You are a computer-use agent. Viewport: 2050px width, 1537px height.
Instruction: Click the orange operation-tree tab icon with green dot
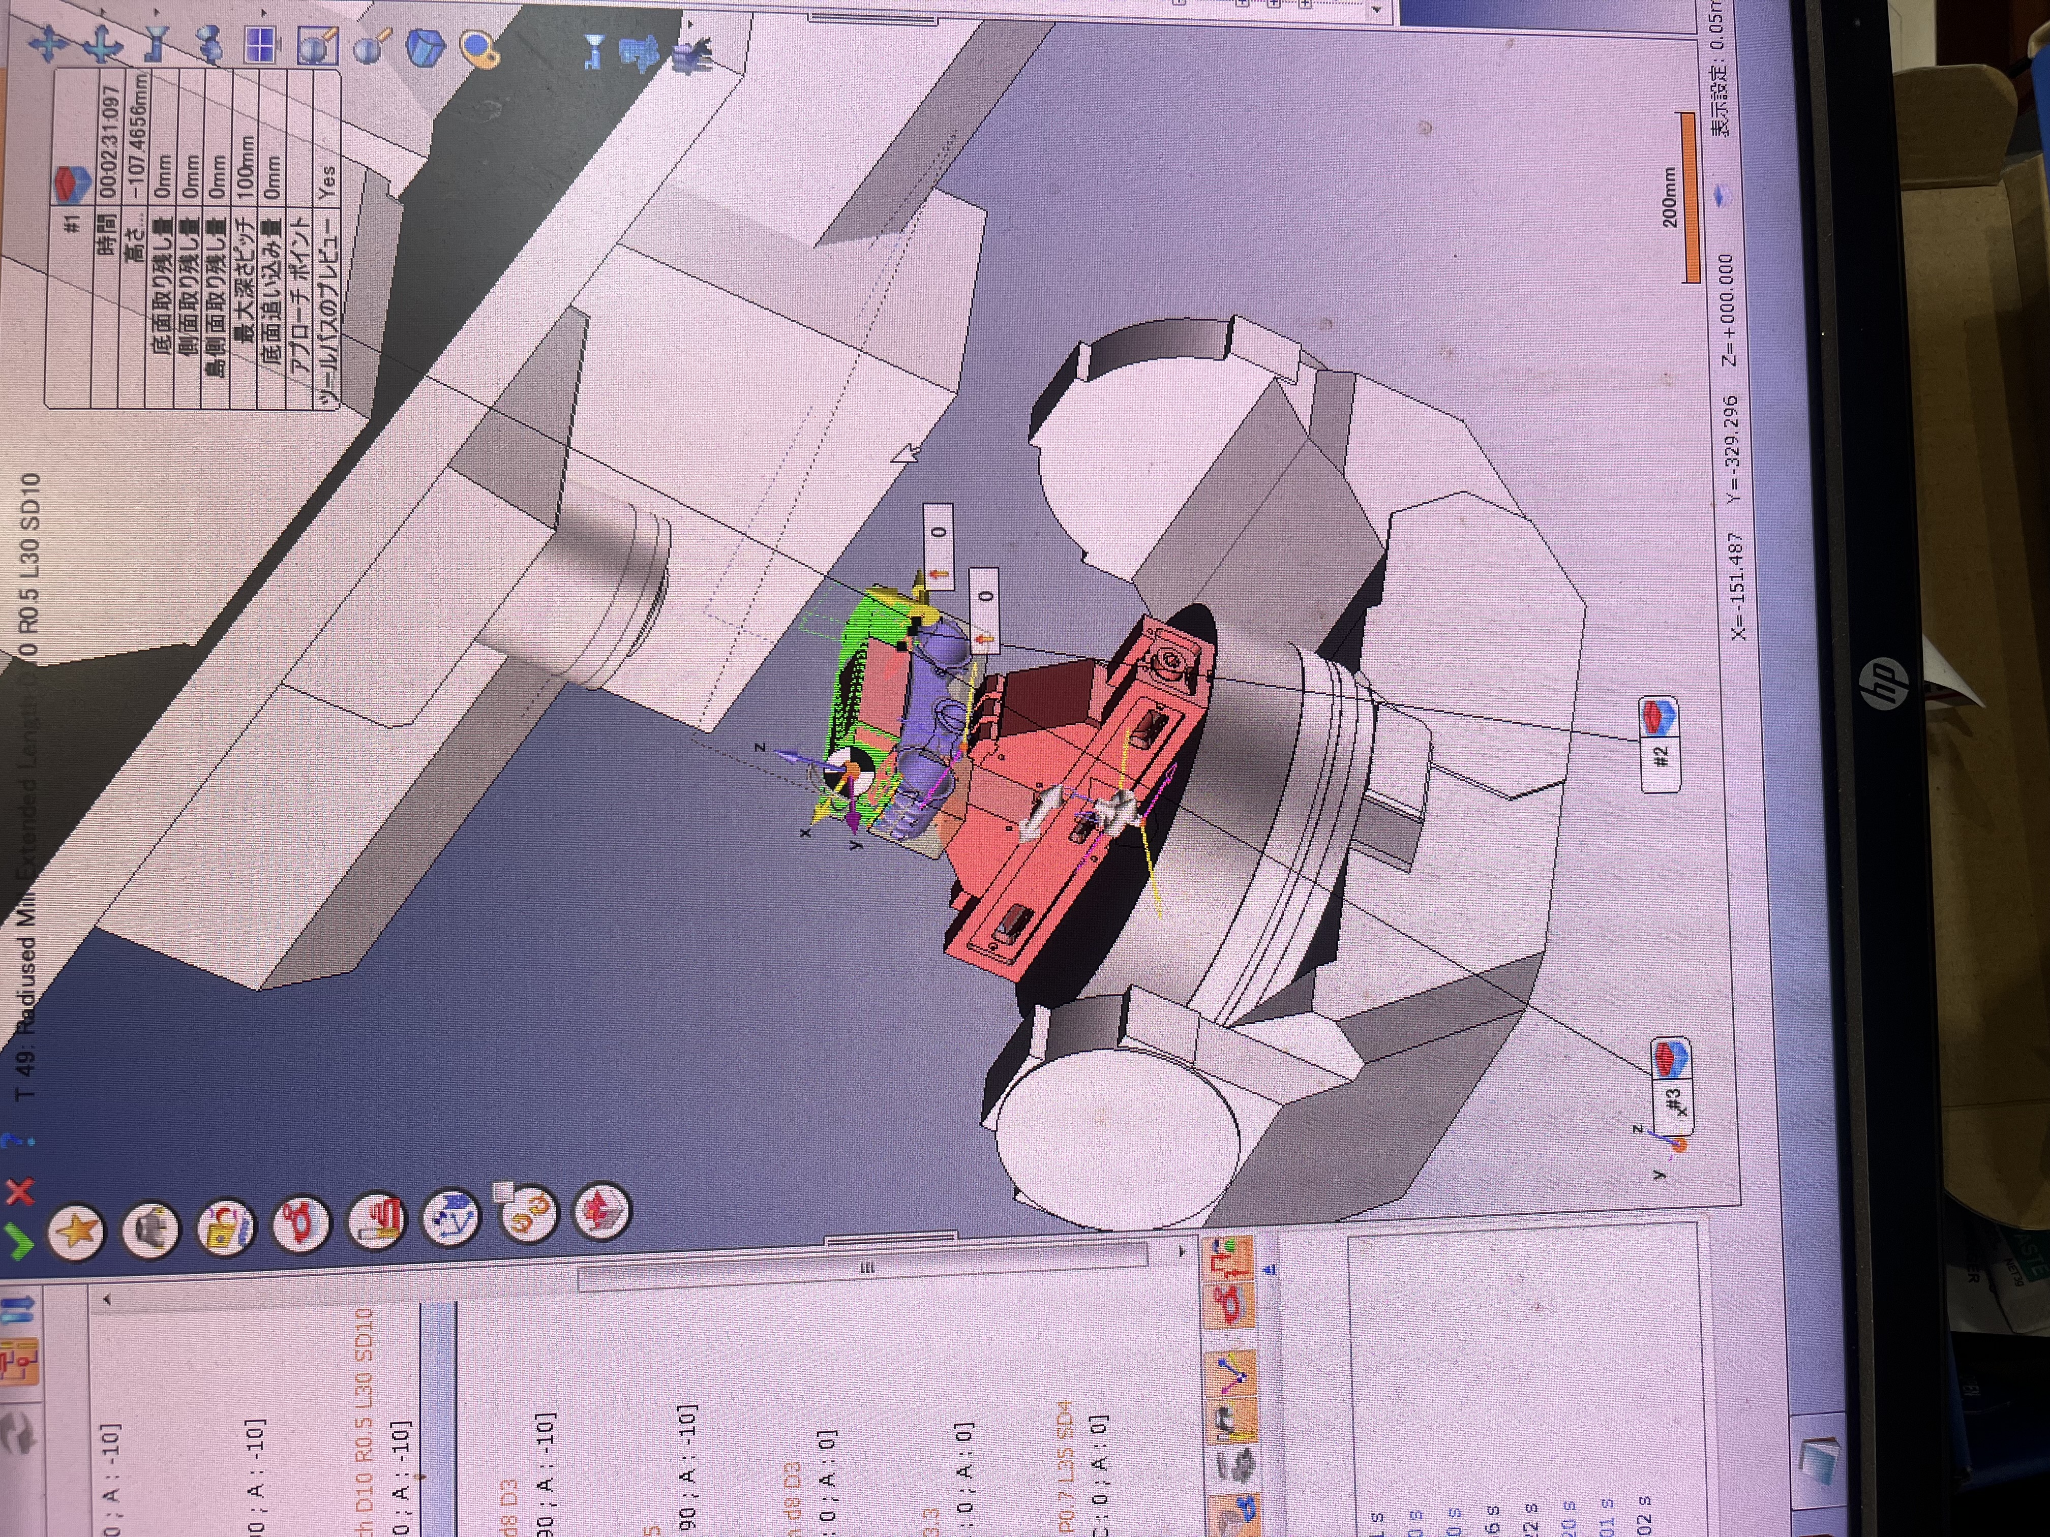tap(1228, 1259)
